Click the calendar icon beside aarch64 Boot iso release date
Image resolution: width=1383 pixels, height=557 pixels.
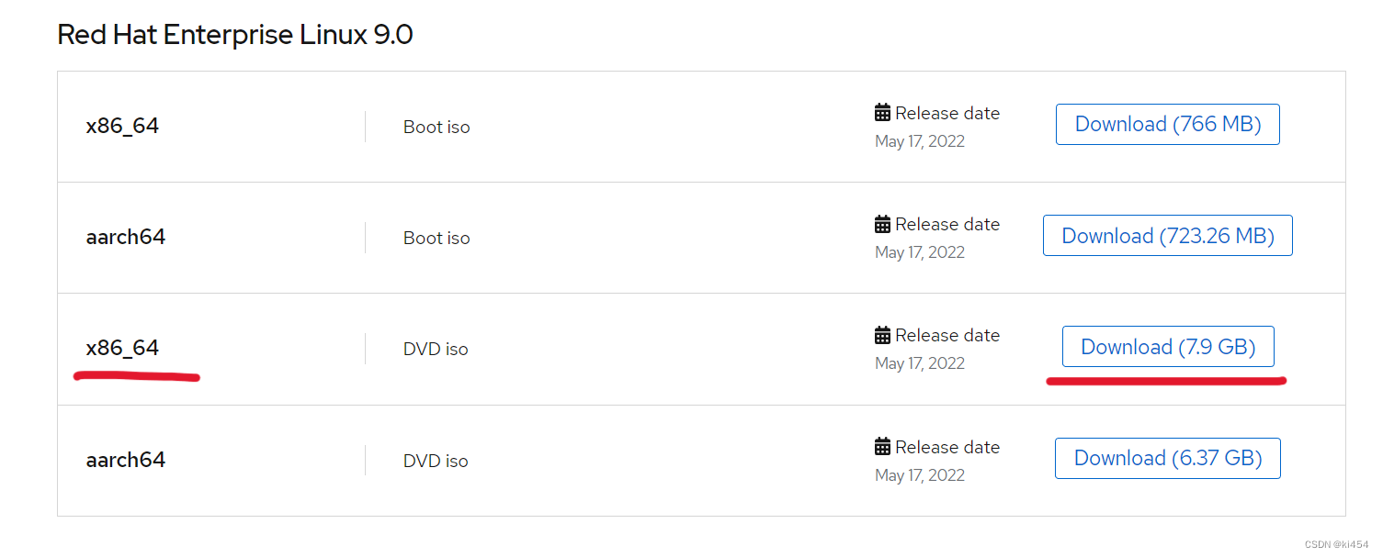pyautogui.click(x=882, y=224)
